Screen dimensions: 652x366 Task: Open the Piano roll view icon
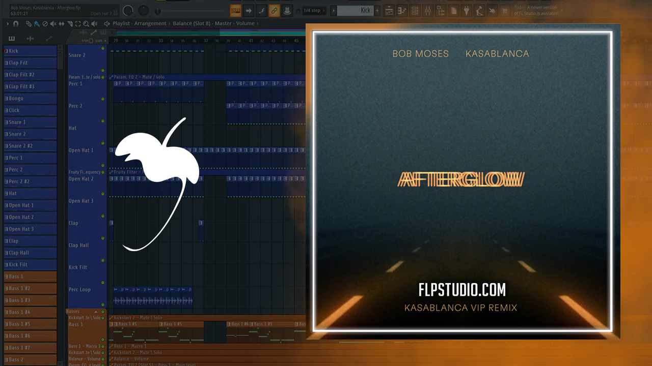tap(402, 10)
